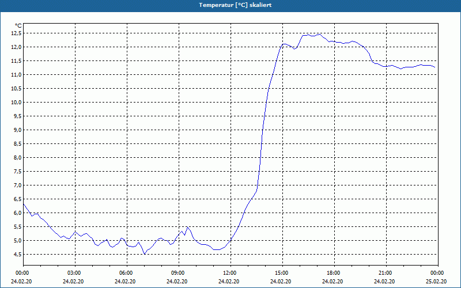Click the title 'Temperatur [°C] skaliert'

(x=235, y=5)
